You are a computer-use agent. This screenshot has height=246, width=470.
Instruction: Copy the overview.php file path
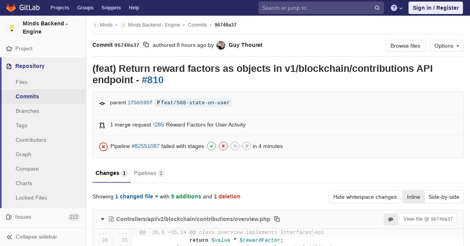tap(277, 219)
